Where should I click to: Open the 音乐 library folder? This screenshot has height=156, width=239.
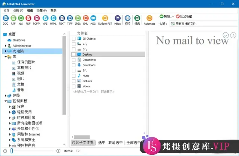point(21,90)
